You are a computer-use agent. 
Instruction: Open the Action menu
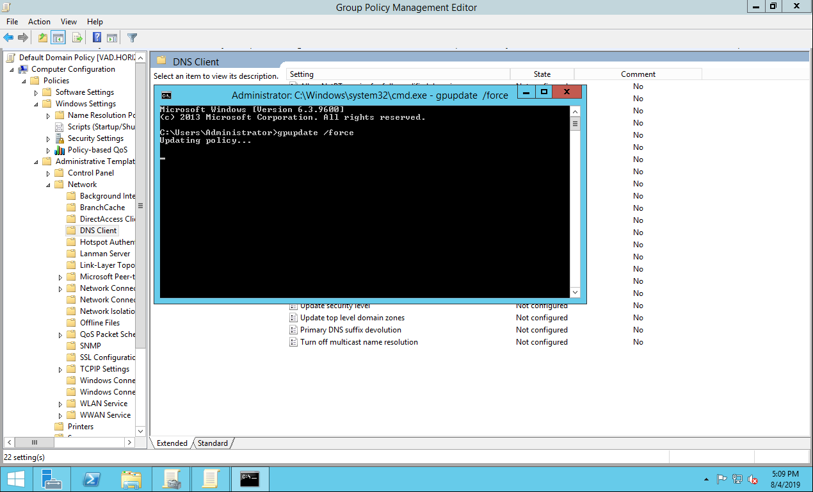[x=39, y=22]
